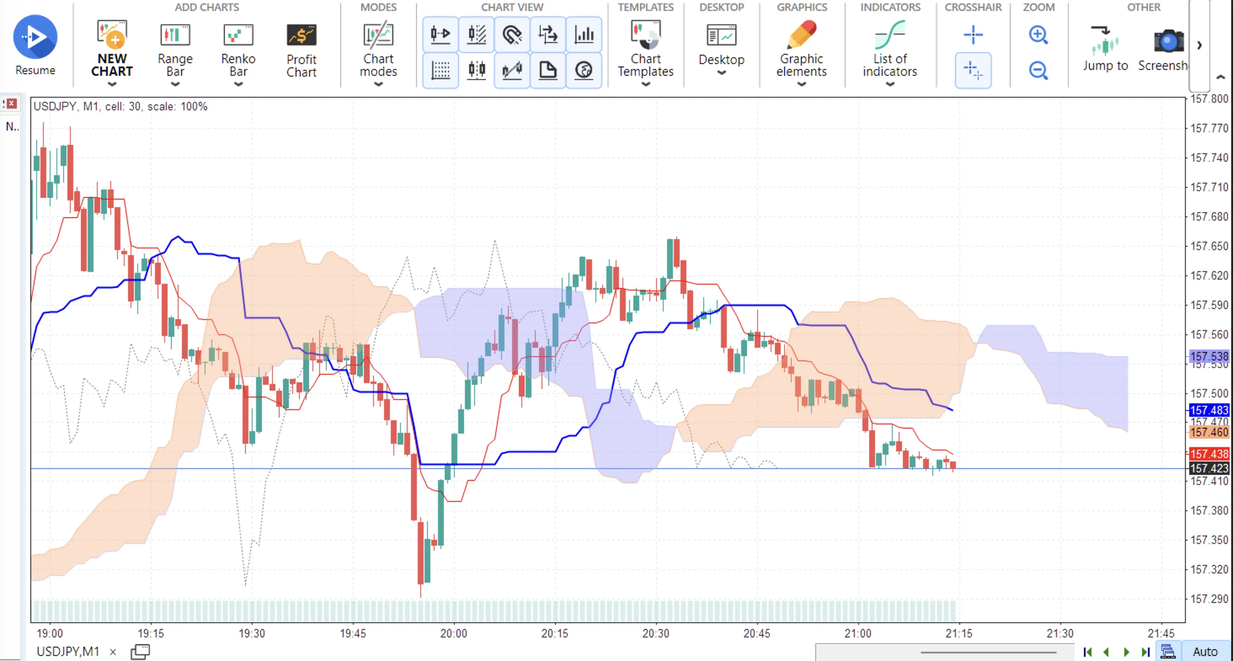
Task: Click the 21:15 time axis label
Action: tap(959, 633)
